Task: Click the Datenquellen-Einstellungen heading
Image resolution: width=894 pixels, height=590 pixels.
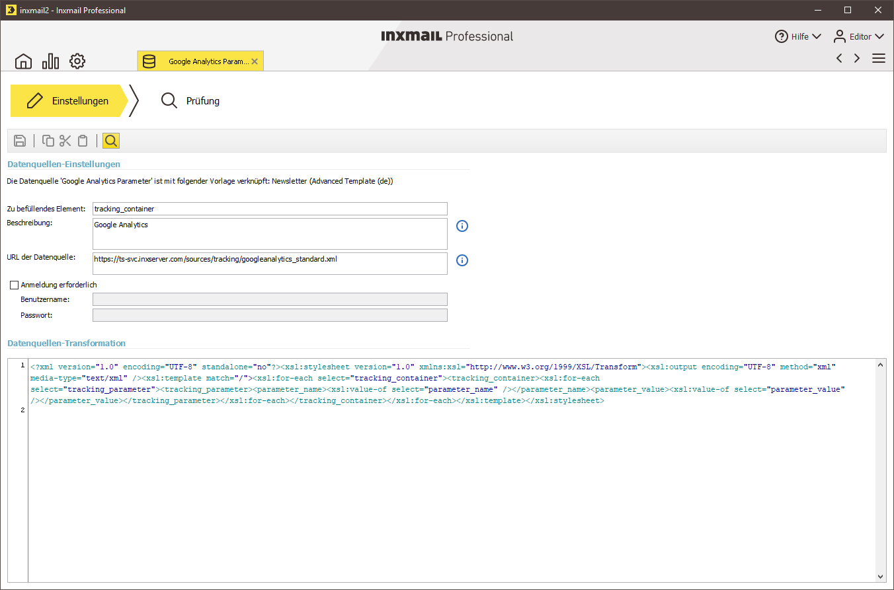Action: coord(63,164)
